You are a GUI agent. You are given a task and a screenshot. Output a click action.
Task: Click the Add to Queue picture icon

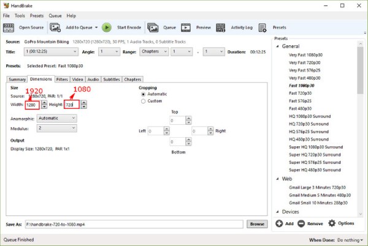click(55, 28)
